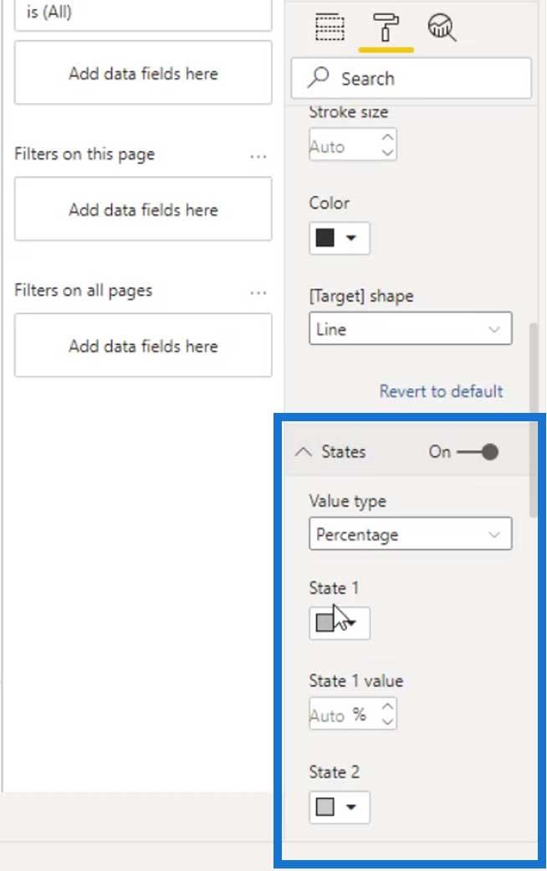Open the Value type Percentage dropdown
The width and height of the screenshot is (547, 871).
point(411,533)
